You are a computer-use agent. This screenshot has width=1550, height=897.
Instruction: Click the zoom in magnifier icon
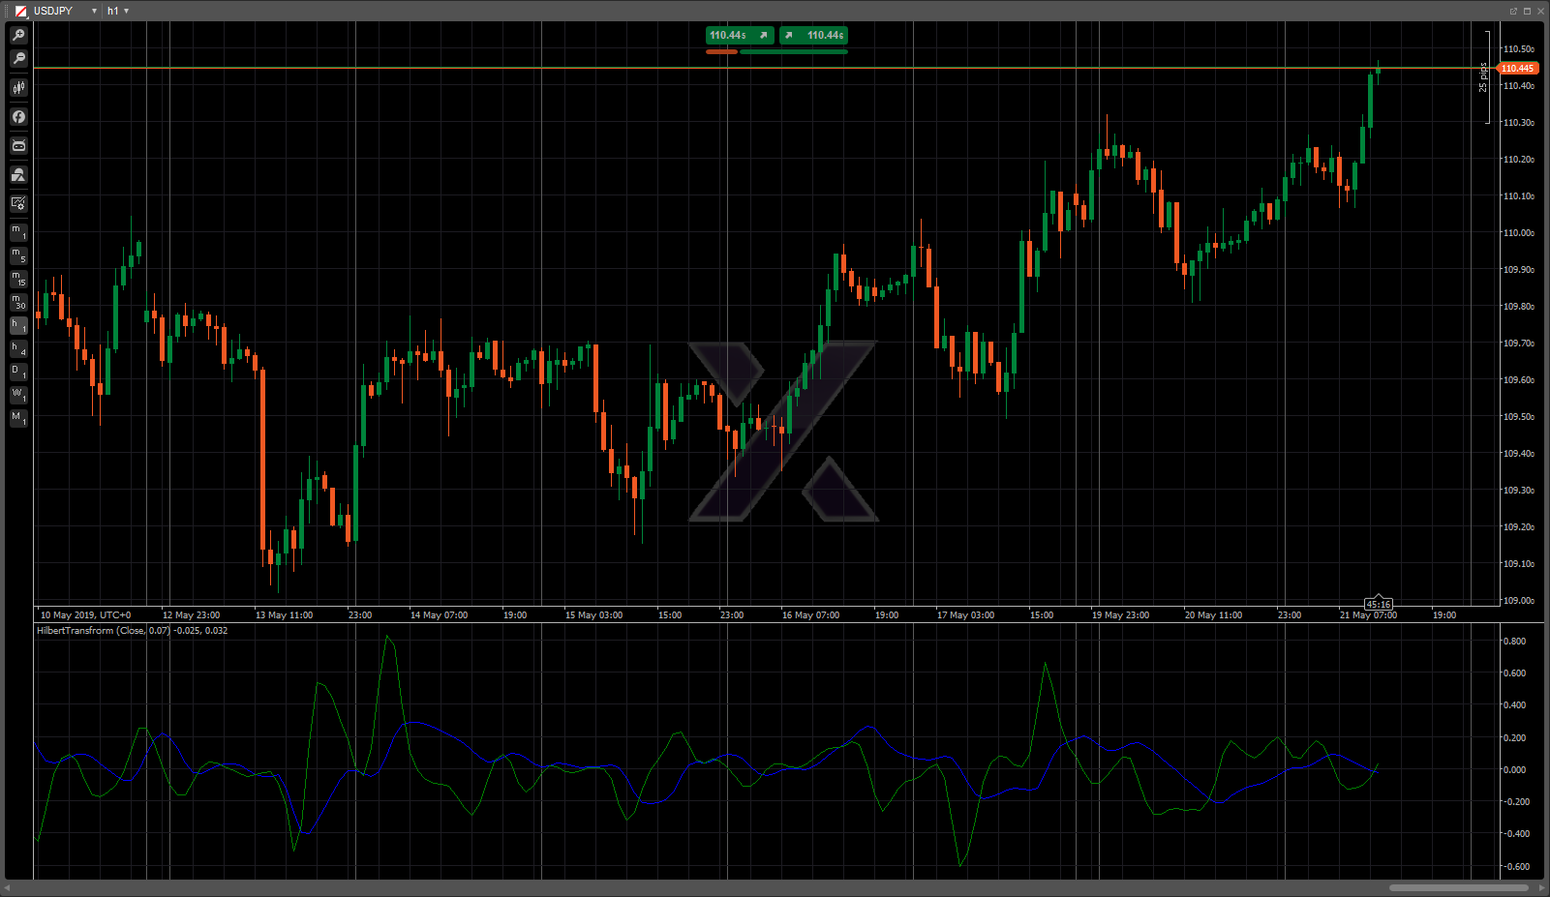18,35
